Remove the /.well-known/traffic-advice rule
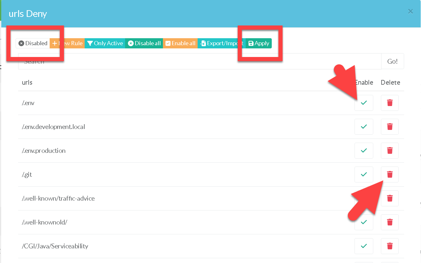The height and width of the screenshot is (263, 421). (x=389, y=198)
